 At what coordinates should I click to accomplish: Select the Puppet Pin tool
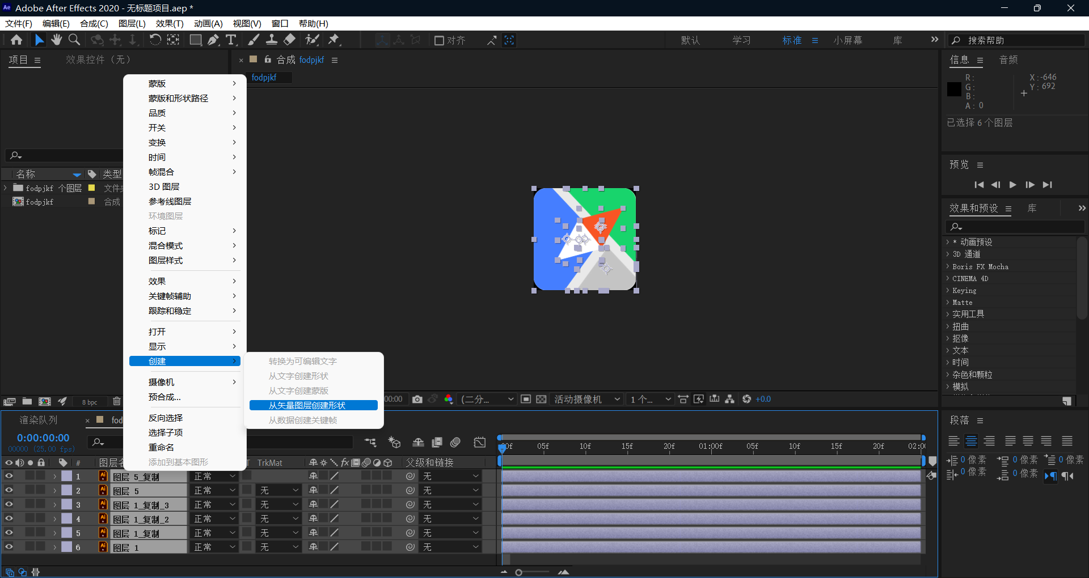pyautogui.click(x=334, y=40)
